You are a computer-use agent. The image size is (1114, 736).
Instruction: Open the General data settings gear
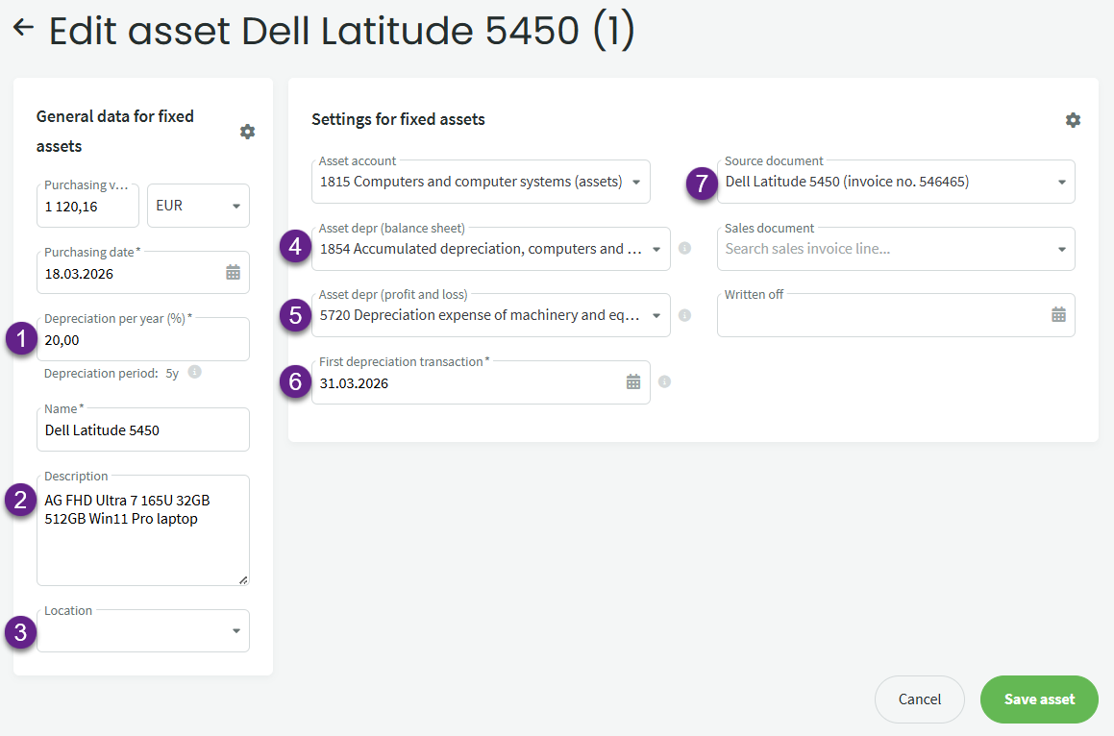247,132
